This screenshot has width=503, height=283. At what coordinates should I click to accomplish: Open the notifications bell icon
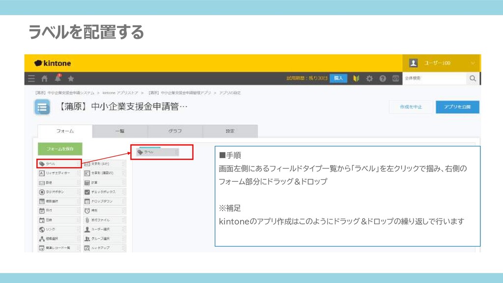click(58, 78)
